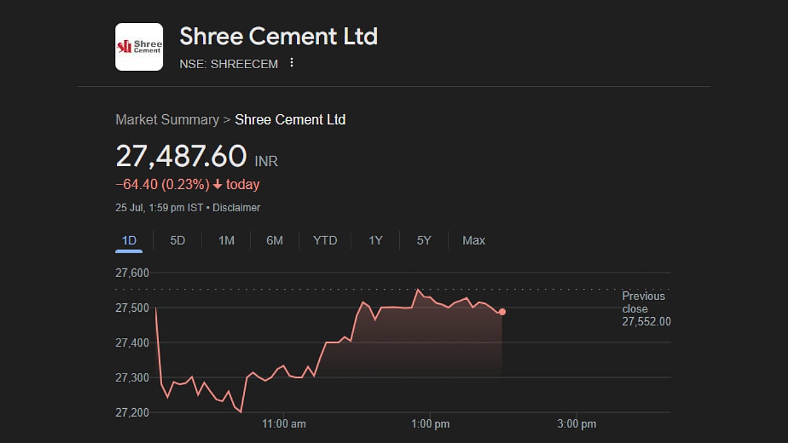Image resolution: width=788 pixels, height=443 pixels.
Task: View the 5Y chart range
Action: (x=424, y=240)
